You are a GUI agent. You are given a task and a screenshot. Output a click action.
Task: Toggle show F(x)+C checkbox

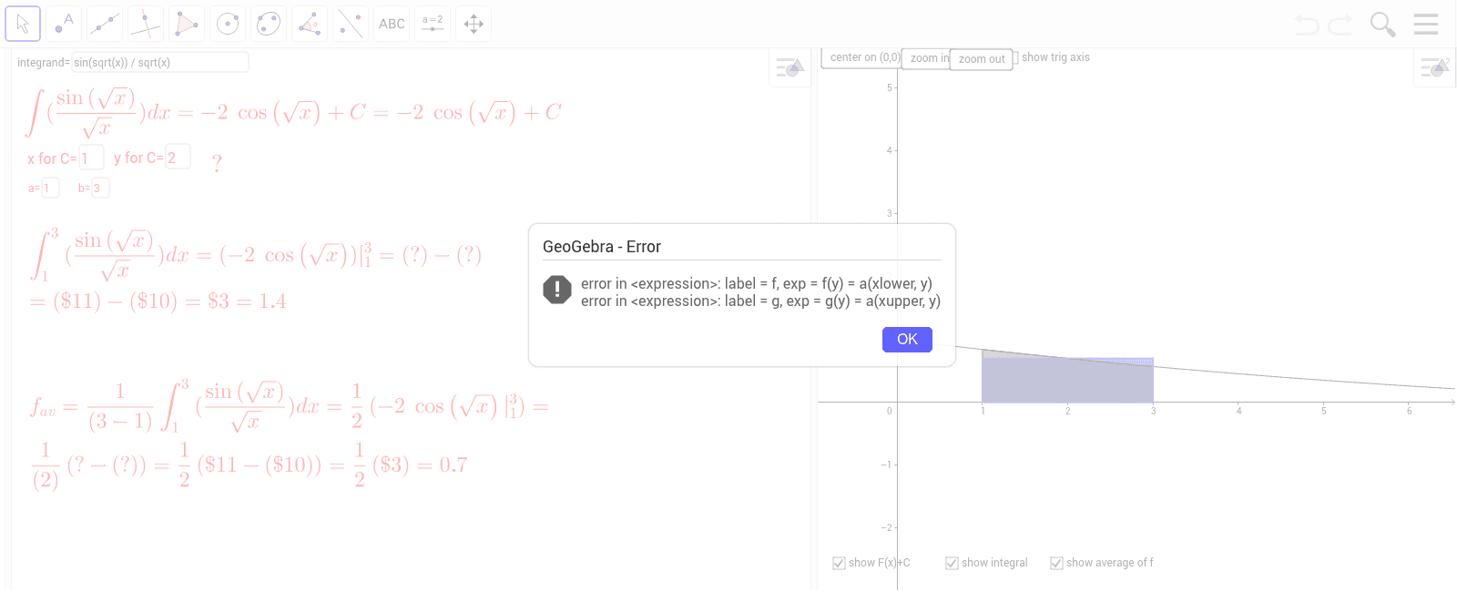[839, 563]
